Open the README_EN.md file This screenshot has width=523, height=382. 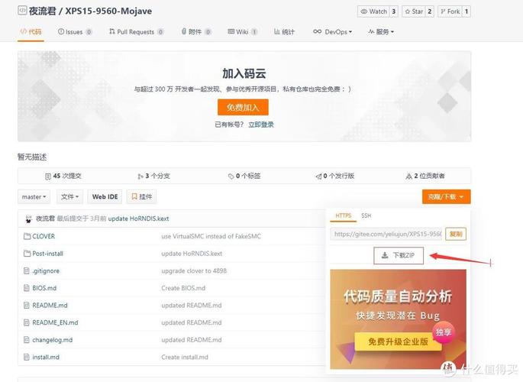pos(56,322)
